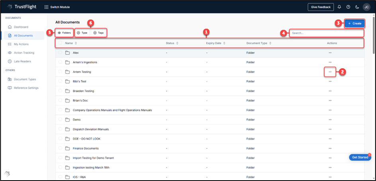Go to My Actions in the sidebar

point(22,44)
